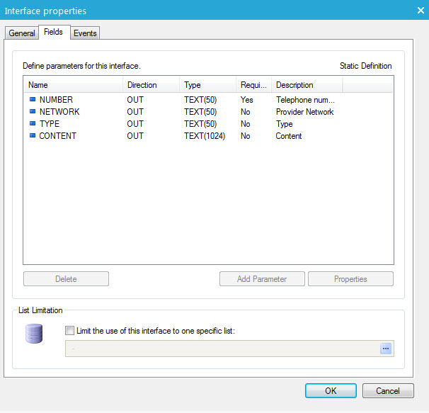Open list browse ellipsis button
This screenshot has width=429, height=413.
386,349
